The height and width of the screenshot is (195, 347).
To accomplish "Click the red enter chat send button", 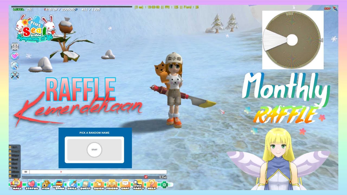I will (x=146, y=177).
